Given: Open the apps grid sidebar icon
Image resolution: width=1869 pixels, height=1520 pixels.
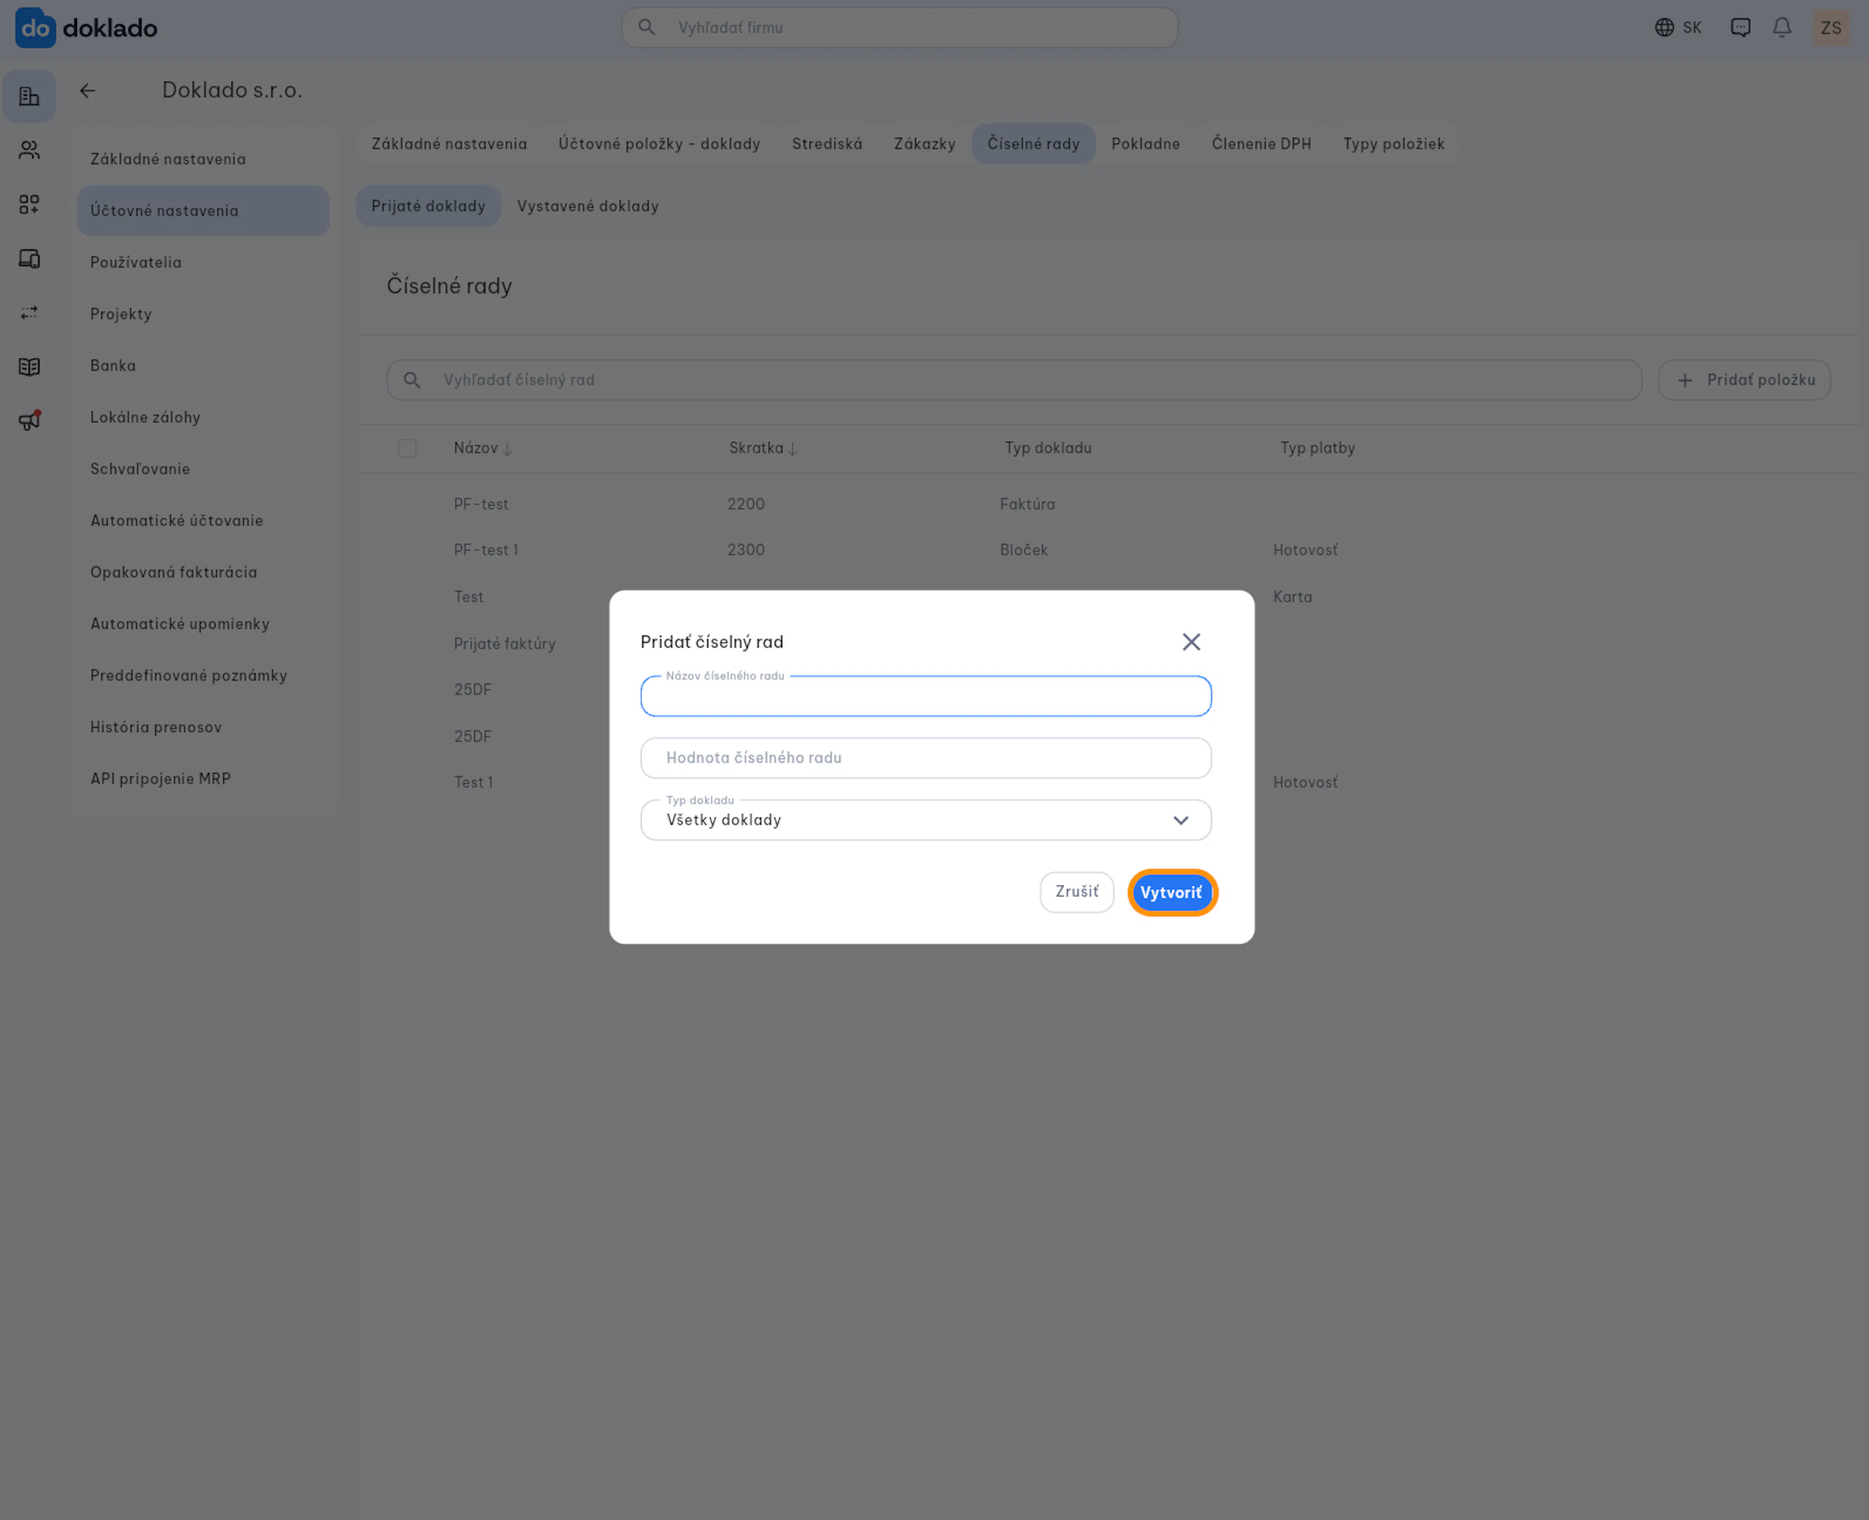Looking at the screenshot, I should [x=29, y=205].
